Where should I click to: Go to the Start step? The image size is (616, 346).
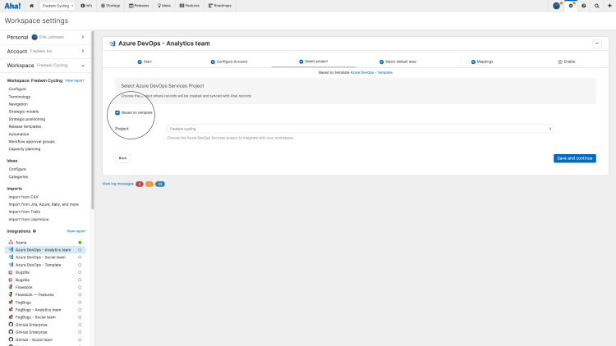coord(145,61)
